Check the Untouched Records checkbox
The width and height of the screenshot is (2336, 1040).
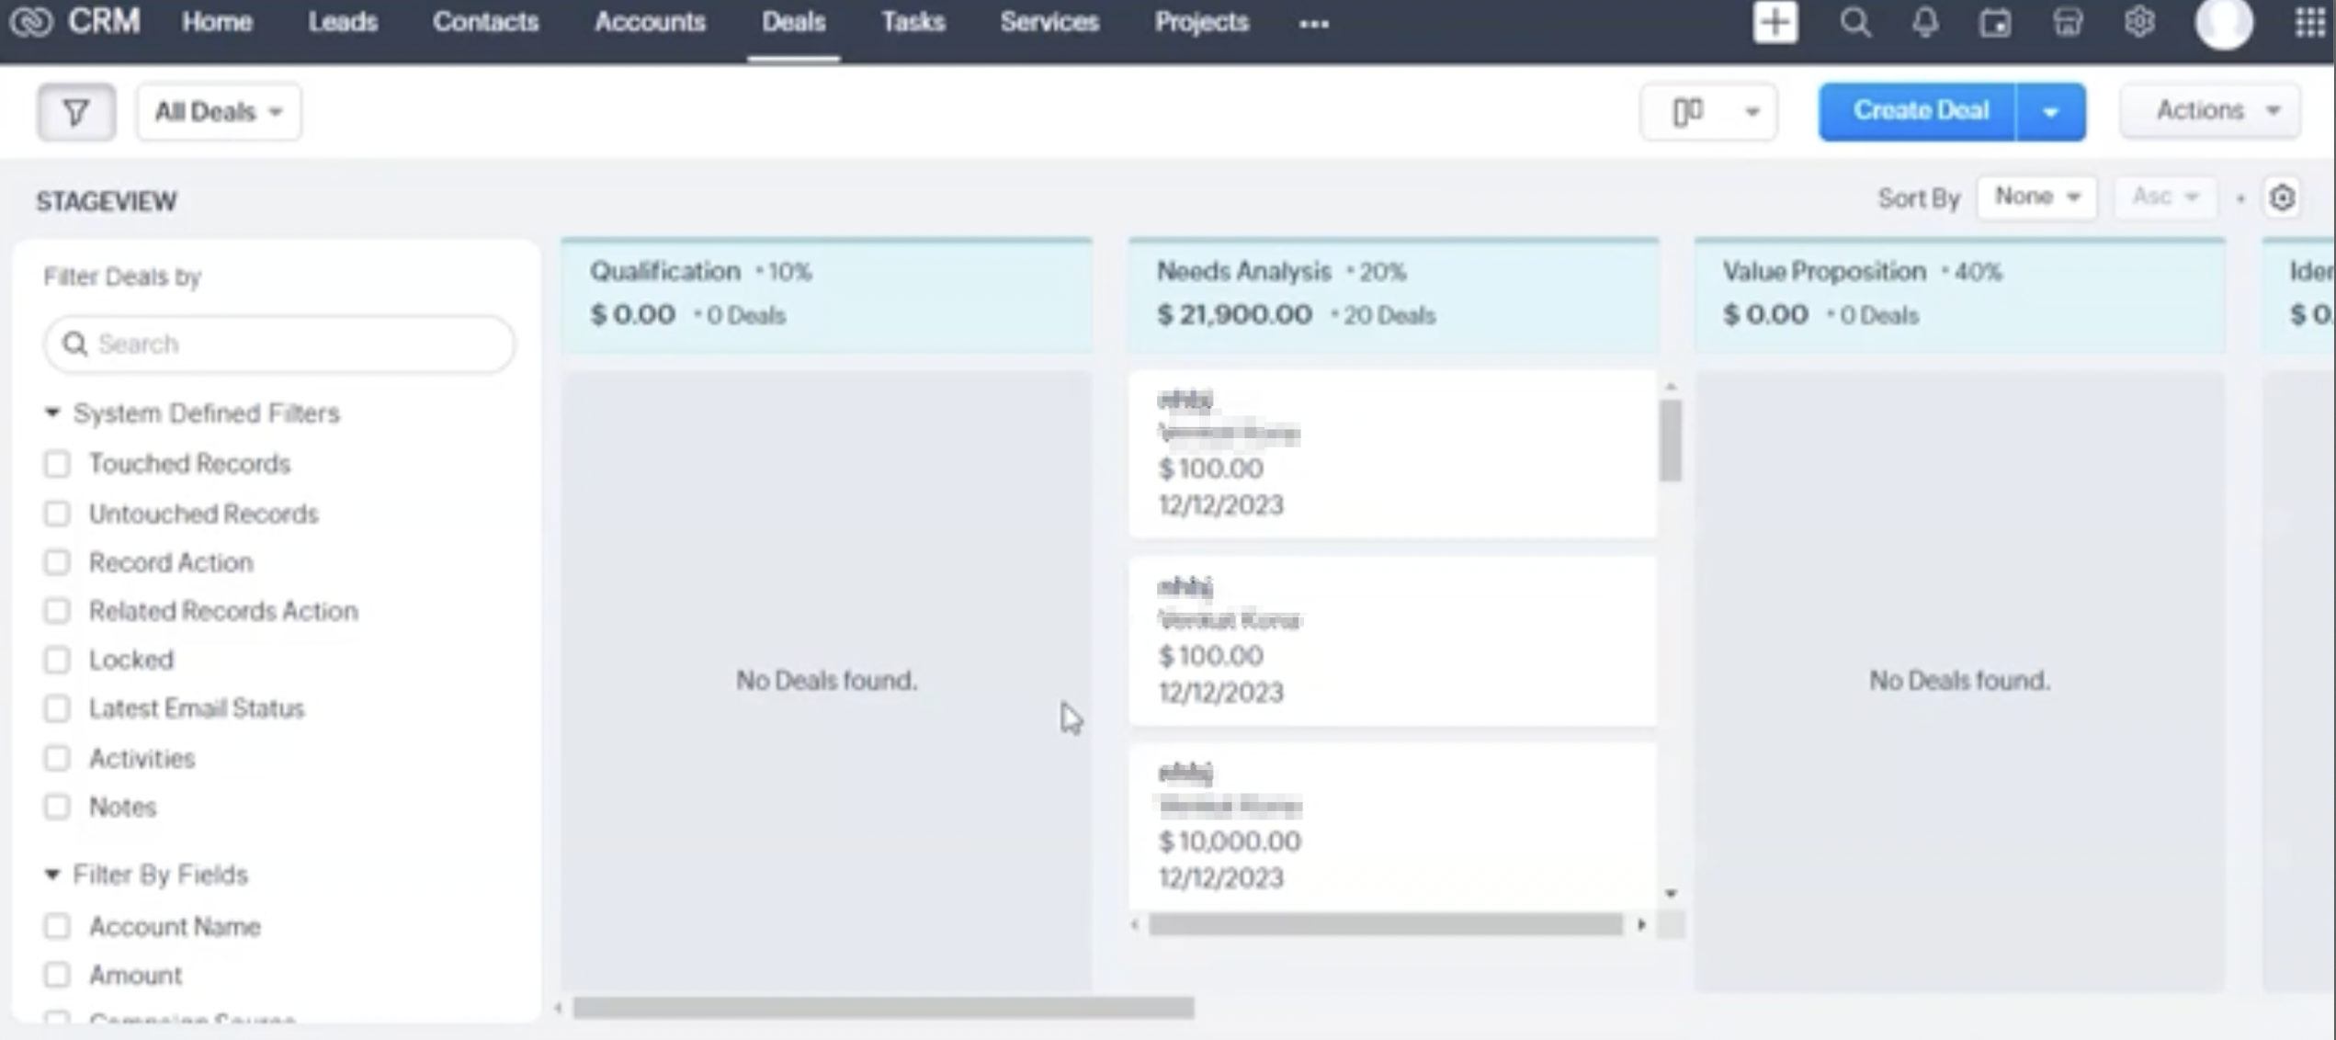58,514
